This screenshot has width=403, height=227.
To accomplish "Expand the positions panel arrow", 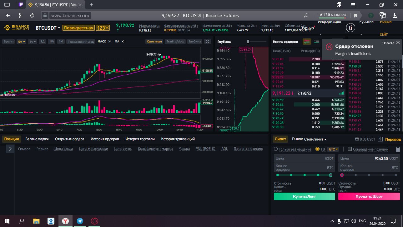I will [x=10, y=149].
